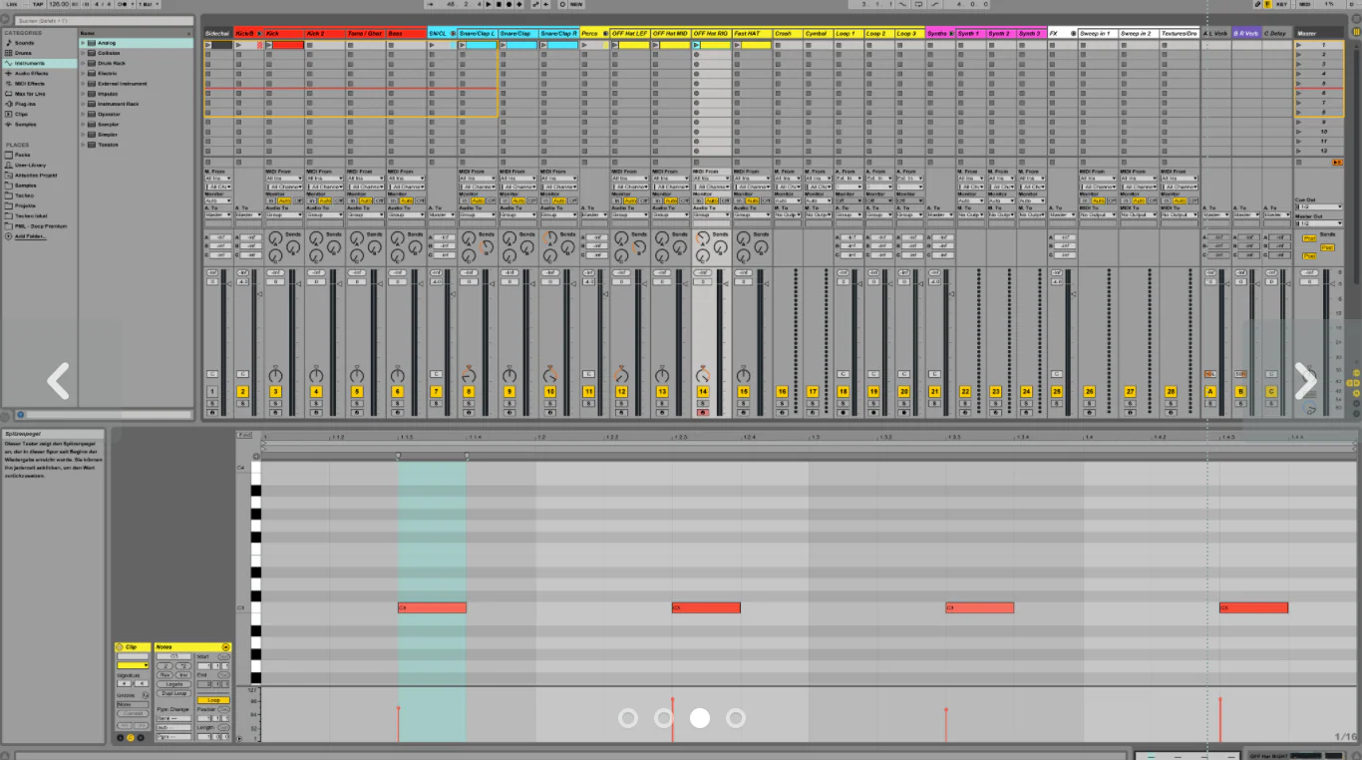This screenshot has height=760, width=1362.
Task: Click Rev button in Notes box
Action: click(166, 675)
